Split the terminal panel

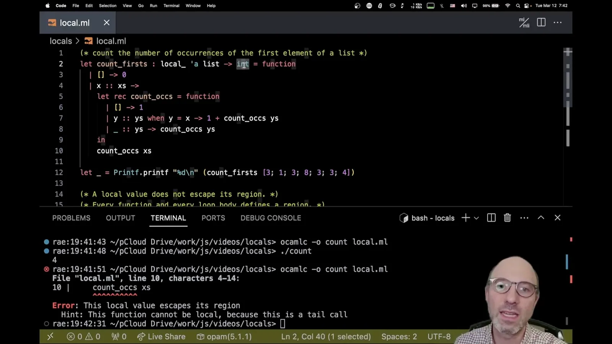pos(491,218)
